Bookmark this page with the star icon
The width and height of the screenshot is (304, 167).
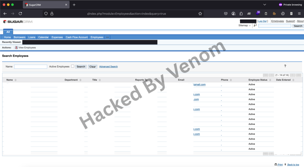(200, 13)
